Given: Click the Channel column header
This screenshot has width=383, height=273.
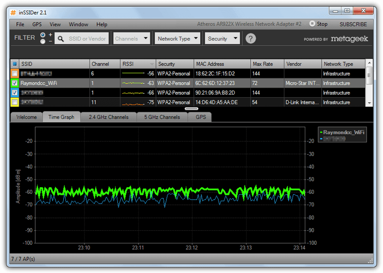Looking at the screenshot, I should click(x=105, y=64).
